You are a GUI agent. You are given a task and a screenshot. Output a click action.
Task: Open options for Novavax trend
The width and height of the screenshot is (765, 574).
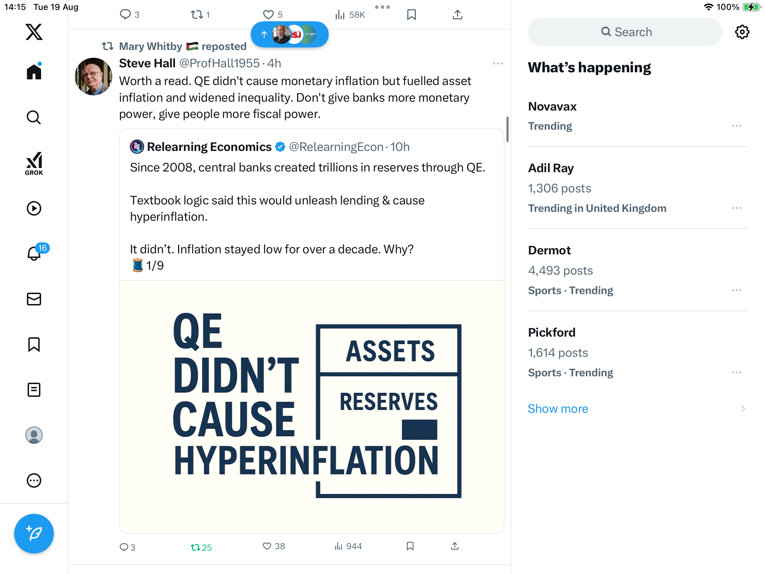(x=736, y=126)
